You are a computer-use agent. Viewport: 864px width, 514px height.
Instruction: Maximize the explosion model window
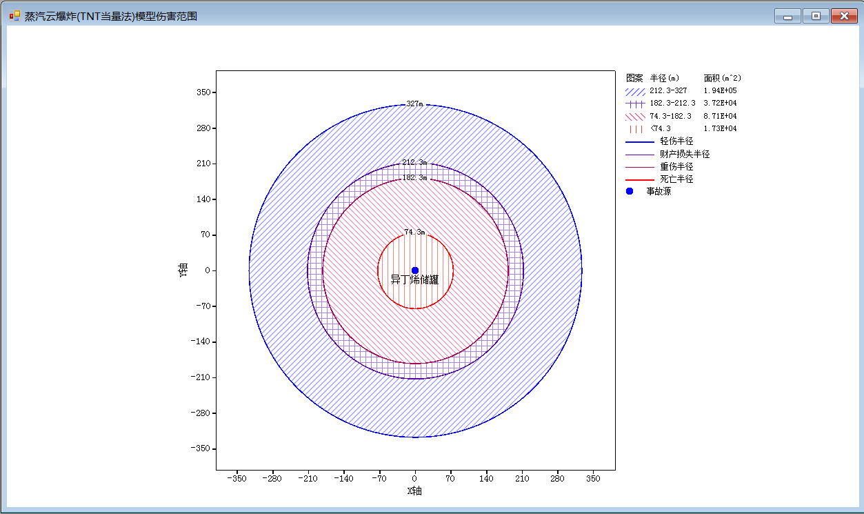click(816, 16)
